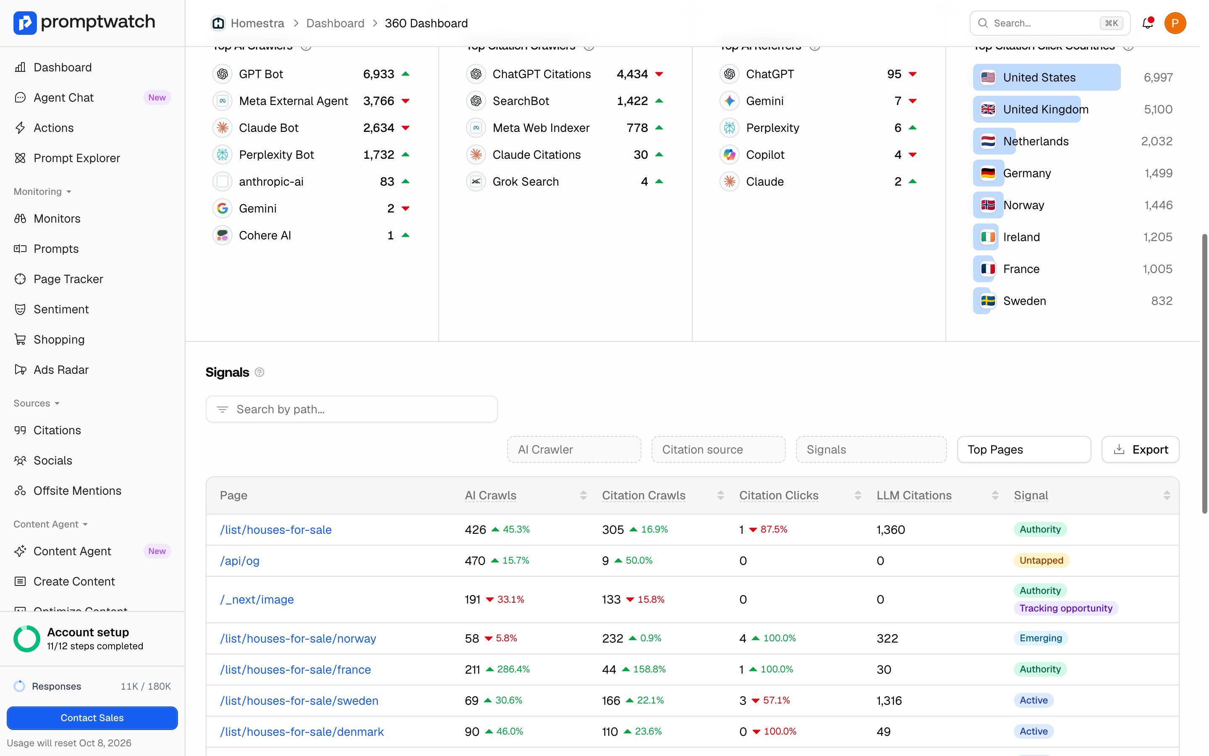
Task: Click the Shopping cart icon
Action: [x=20, y=339]
